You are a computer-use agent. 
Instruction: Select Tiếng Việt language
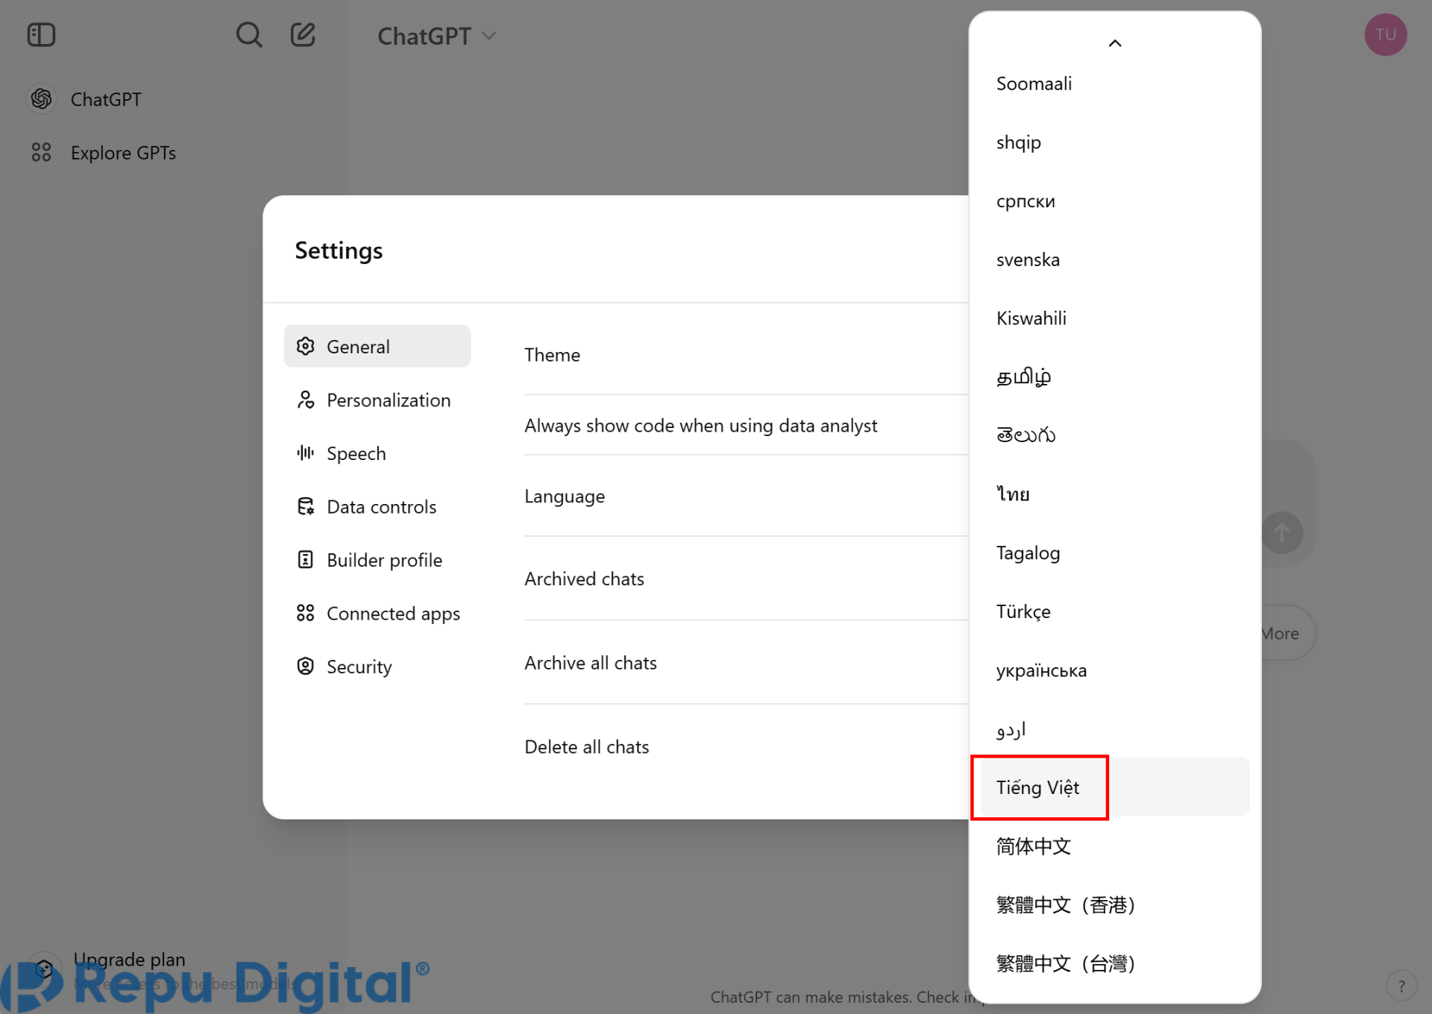tap(1115, 787)
